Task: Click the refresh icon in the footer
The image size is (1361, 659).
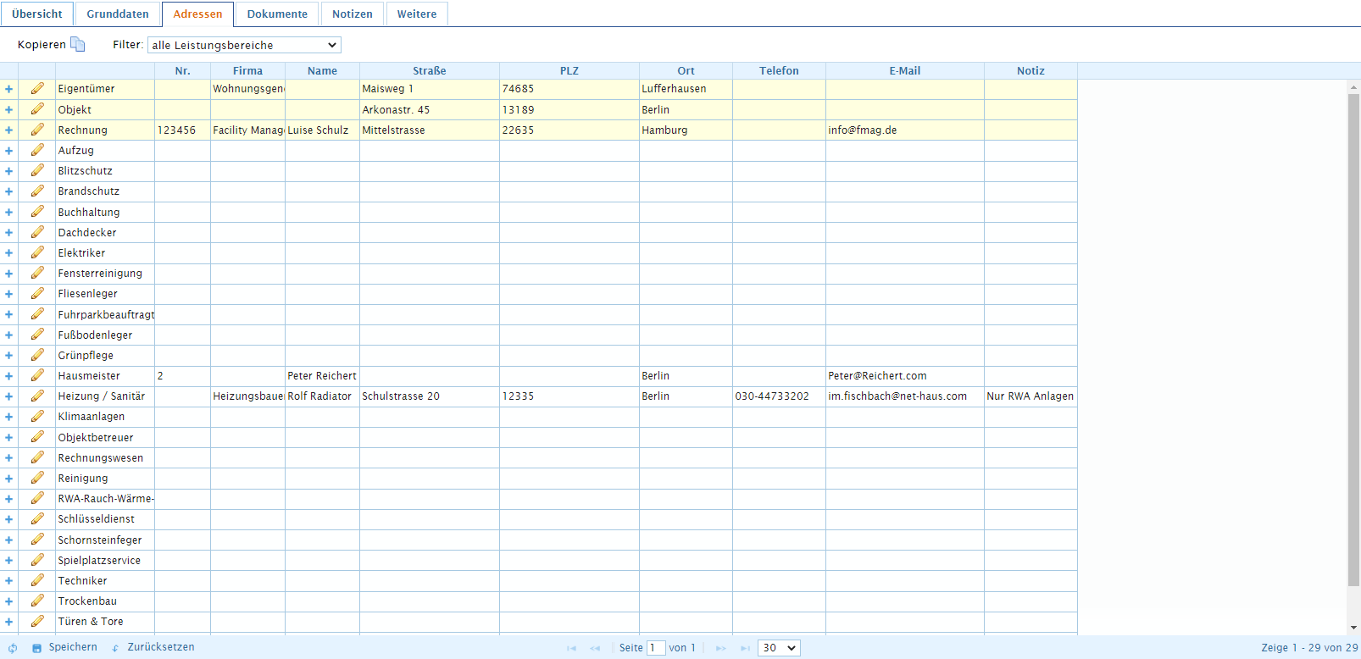Action: click(x=13, y=648)
